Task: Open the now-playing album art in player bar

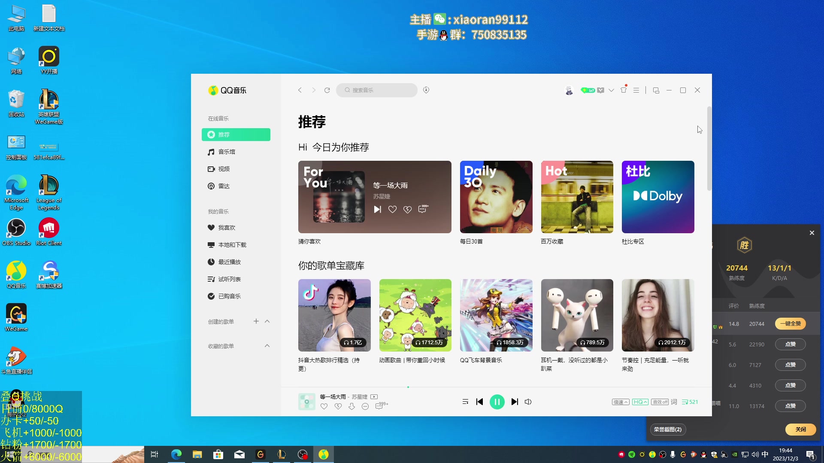Action: click(307, 402)
